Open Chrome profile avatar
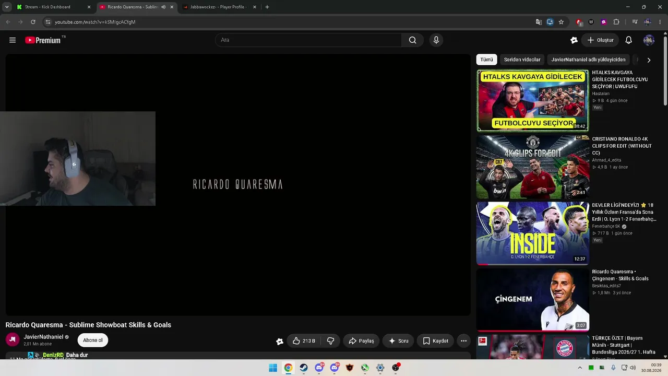Image resolution: width=668 pixels, height=376 pixels. point(648,22)
